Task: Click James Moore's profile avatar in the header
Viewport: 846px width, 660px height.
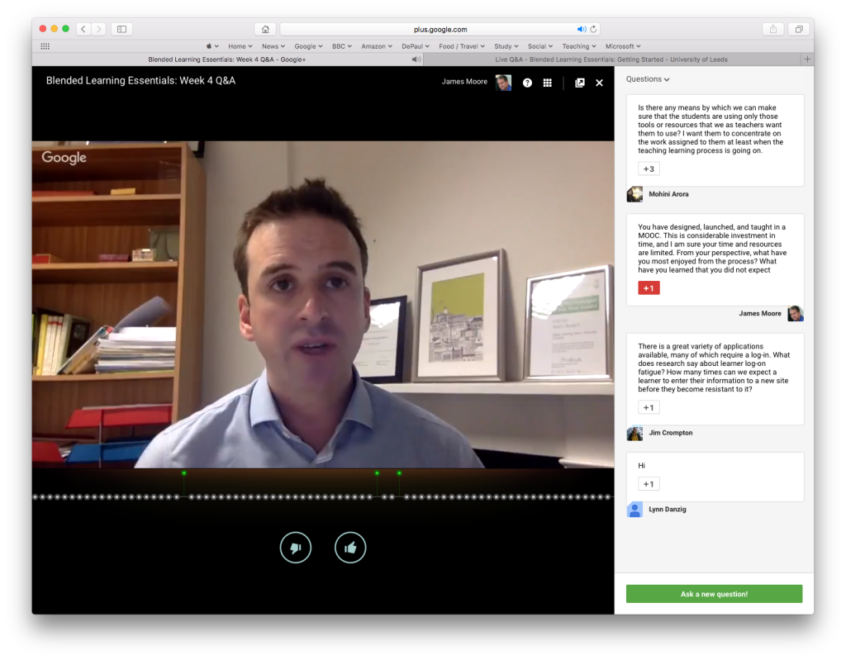Action: (502, 83)
